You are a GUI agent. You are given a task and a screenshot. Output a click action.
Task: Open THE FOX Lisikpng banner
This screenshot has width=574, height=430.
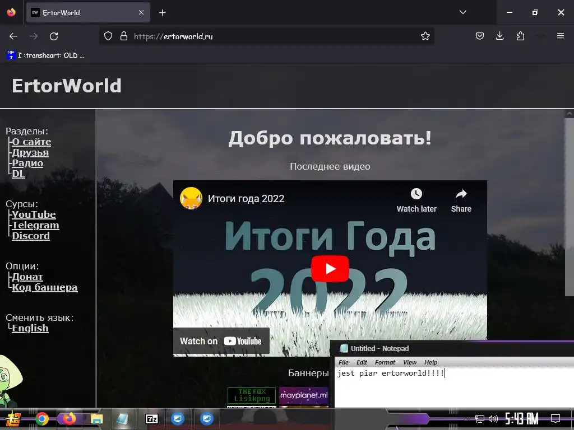pos(252,395)
